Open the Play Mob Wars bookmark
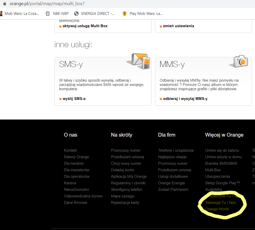The height and width of the screenshot is (230, 255). click(x=143, y=14)
